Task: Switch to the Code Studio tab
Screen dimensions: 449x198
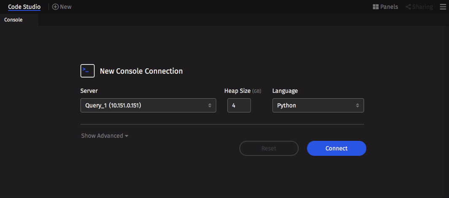Action: point(24,7)
